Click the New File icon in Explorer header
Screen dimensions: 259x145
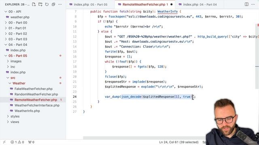tap(34, 4)
